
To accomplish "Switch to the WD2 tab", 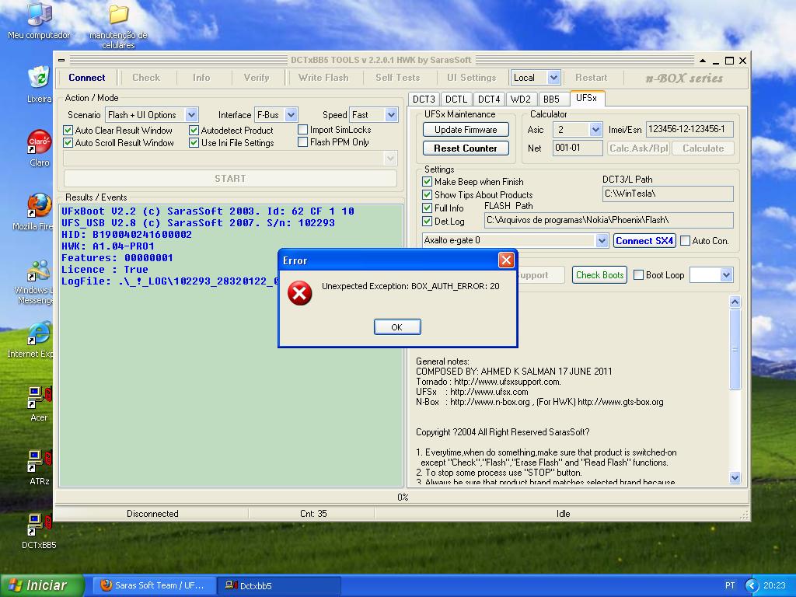I will [x=520, y=99].
